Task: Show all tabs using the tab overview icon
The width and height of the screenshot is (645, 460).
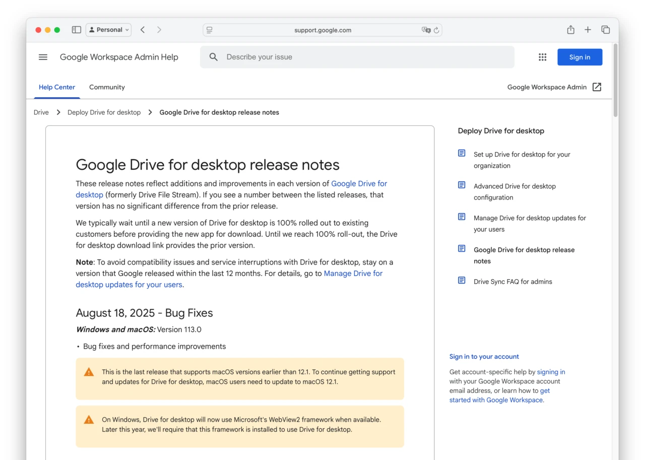Action: pos(606,30)
